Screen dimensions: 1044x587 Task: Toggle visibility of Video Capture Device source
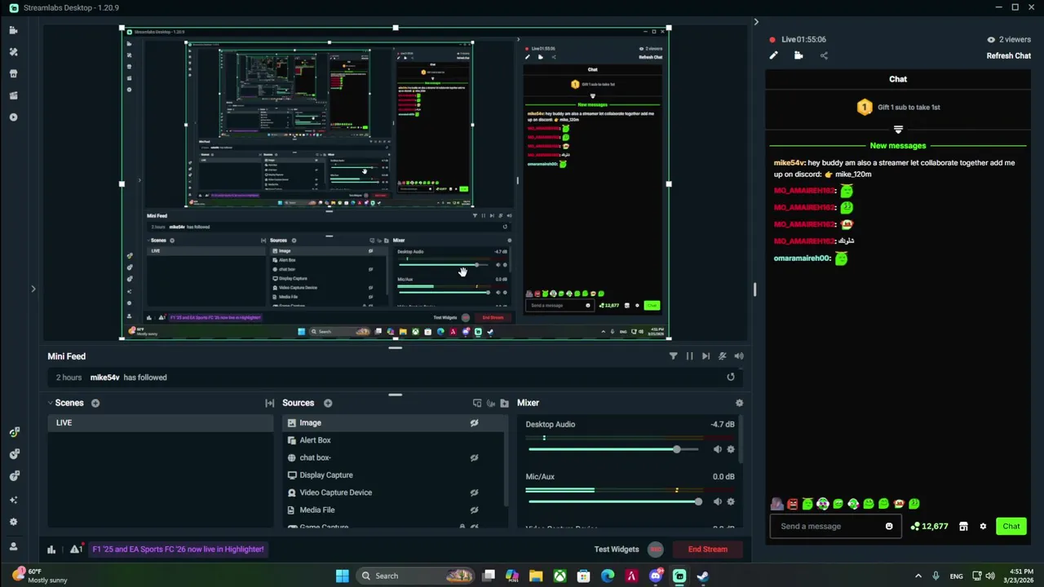[x=474, y=492]
